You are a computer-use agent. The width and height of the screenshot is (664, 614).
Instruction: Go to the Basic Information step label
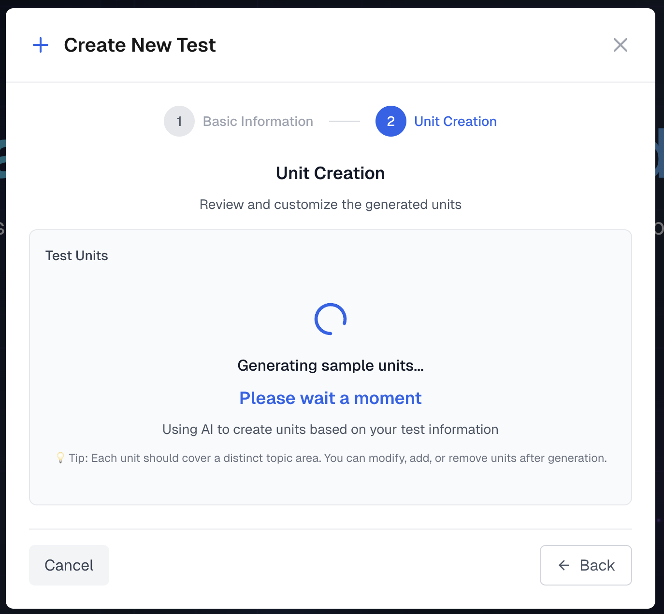click(x=258, y=121)
